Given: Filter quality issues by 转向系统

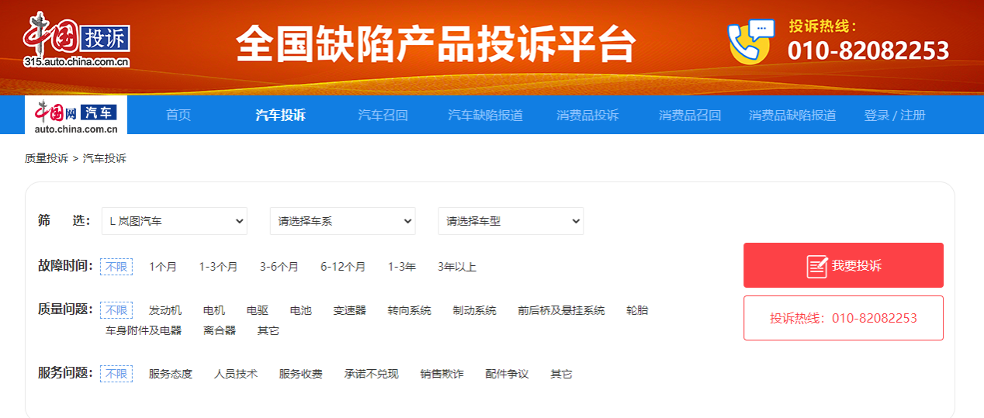Looking at the screenshot, I should click(410, 310).
